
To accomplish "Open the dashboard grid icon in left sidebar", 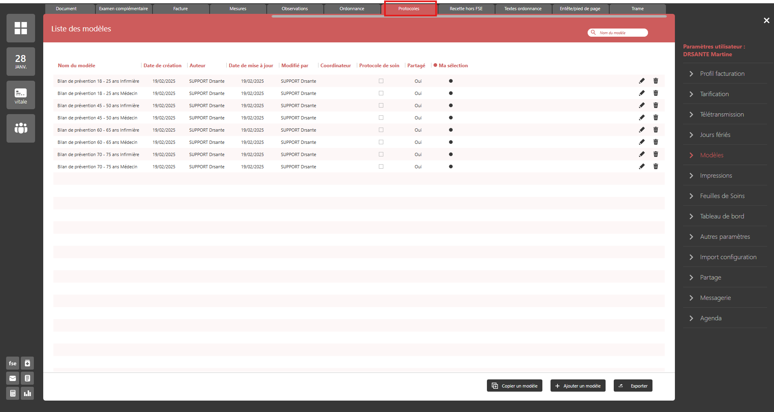I will (x=20, y=28).
